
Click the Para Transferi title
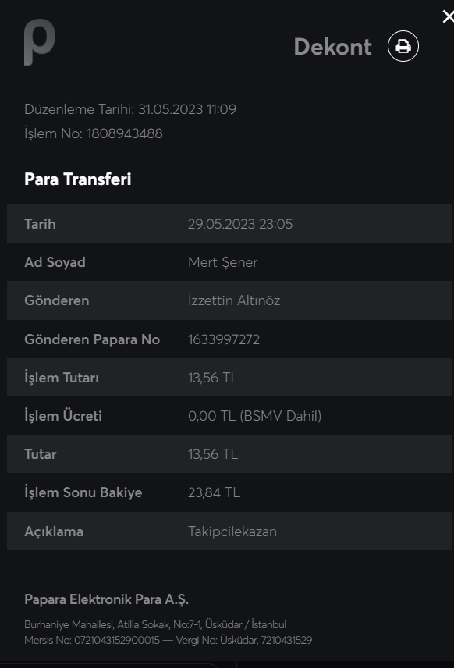tap(78, 179)
